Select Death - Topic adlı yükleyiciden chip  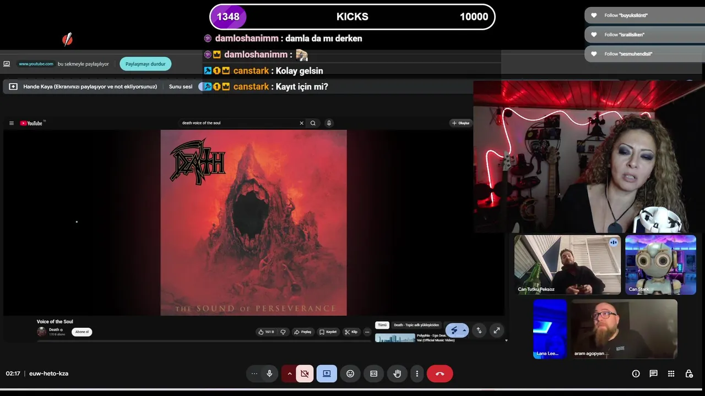pos(416,325)
